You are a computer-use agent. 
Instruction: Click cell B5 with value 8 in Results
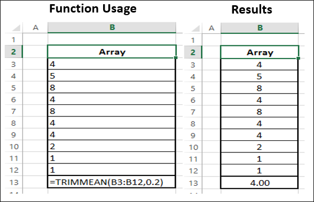(x=260, y=88)
